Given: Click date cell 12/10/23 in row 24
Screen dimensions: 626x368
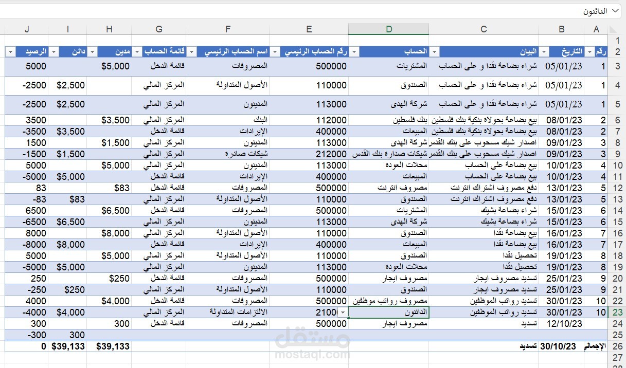Looking at the screenshot, I should [x=562, y=324].
